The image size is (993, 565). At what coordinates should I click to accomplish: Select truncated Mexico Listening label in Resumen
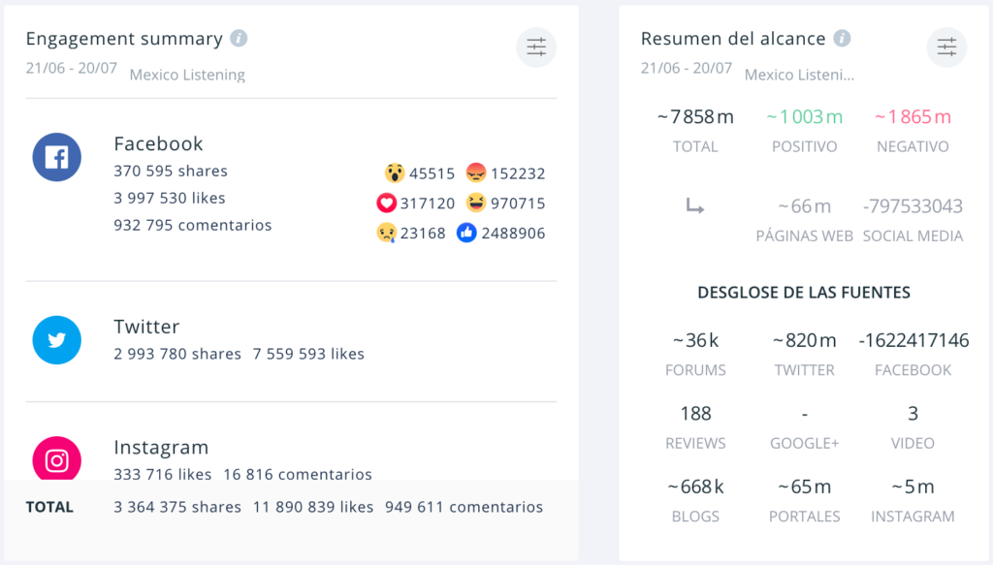click(x=800, y=75)
